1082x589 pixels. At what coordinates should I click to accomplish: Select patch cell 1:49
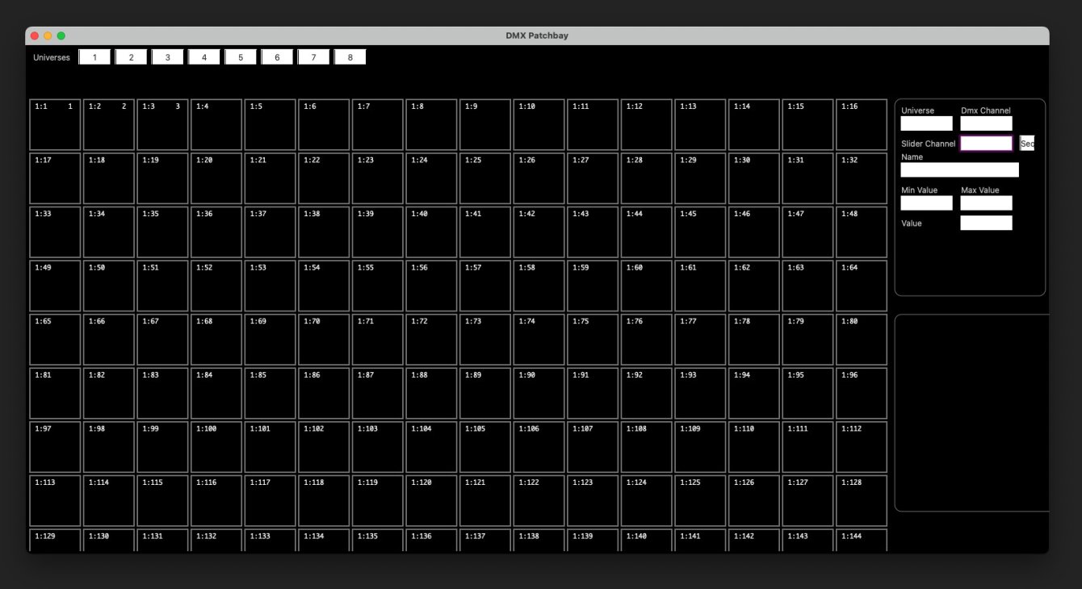[55, 286]
